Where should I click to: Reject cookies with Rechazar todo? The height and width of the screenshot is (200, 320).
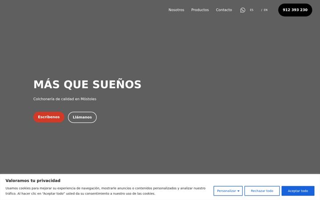pos(262,191)
